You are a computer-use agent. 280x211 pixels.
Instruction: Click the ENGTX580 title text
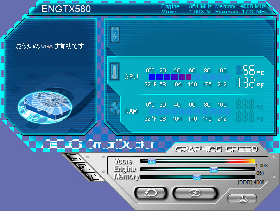click(66, 9)
